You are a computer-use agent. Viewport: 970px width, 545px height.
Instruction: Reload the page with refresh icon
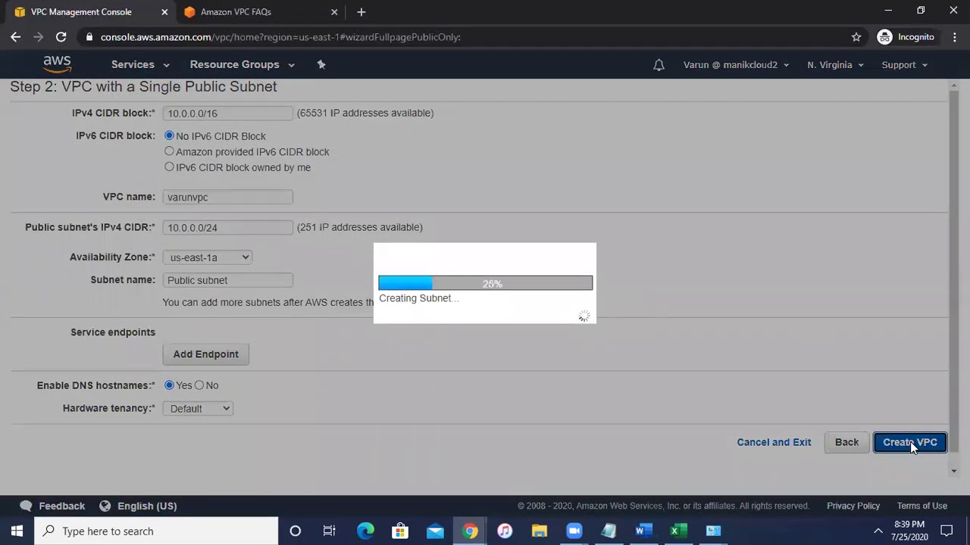tap(61, 37)
